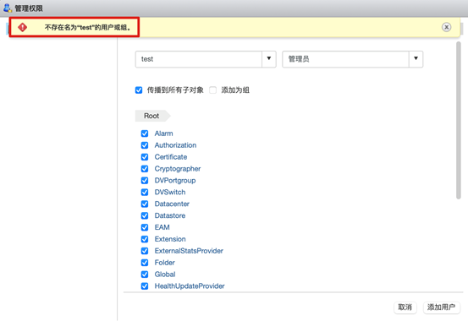Open the Datastore privilege link
Screen dimensions: 468x321
(x=170, y=215)
